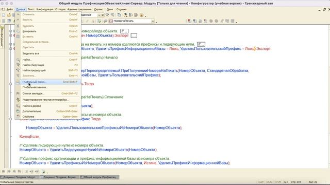Select Глобальная замена... menu entry
The height and width of the screenshot is (185, 330).
coord(48,87)
